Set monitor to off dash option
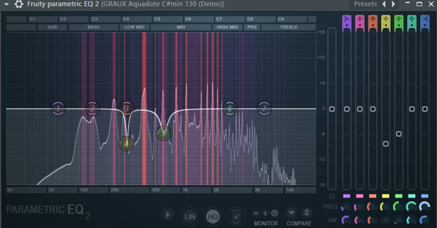 coord(256,213)
